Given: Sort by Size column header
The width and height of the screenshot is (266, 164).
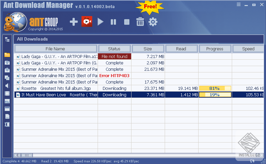Looking at the screenshot, I should [148, 49].
